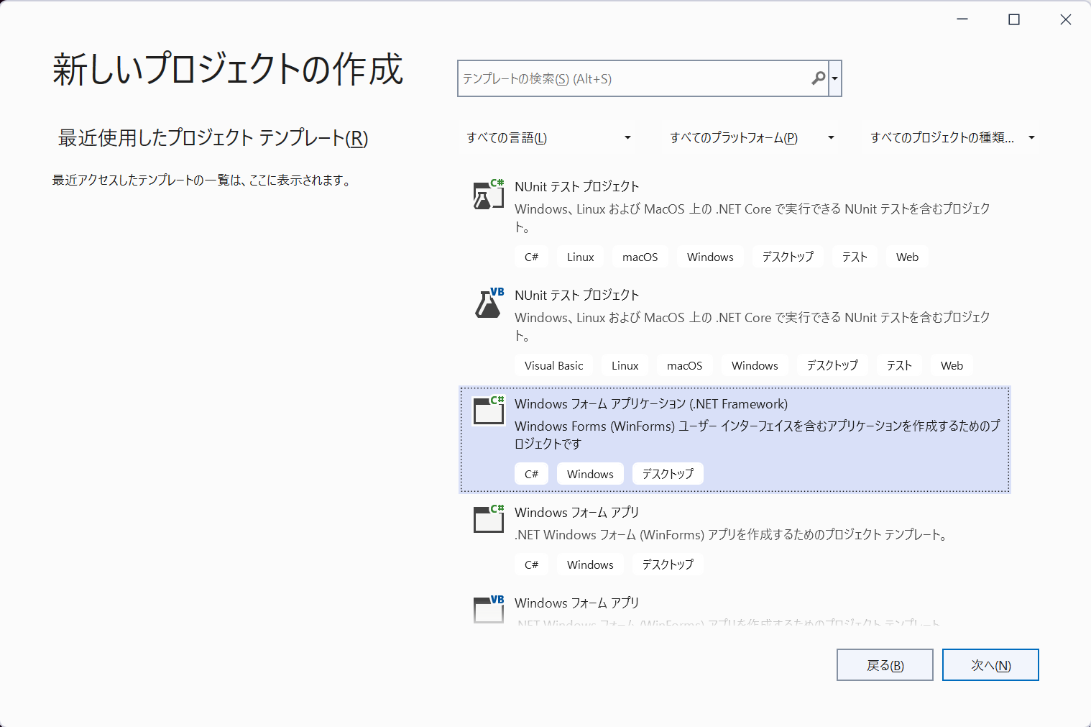Click the magnifier search icon
The width and height of the screenshot is (1091, 727).
pos(818,78)
